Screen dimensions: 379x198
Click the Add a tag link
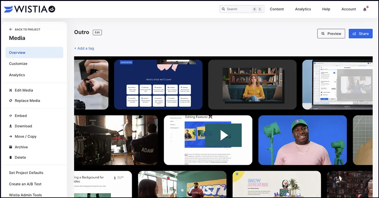pyautogui.click(x=84, y=48)
